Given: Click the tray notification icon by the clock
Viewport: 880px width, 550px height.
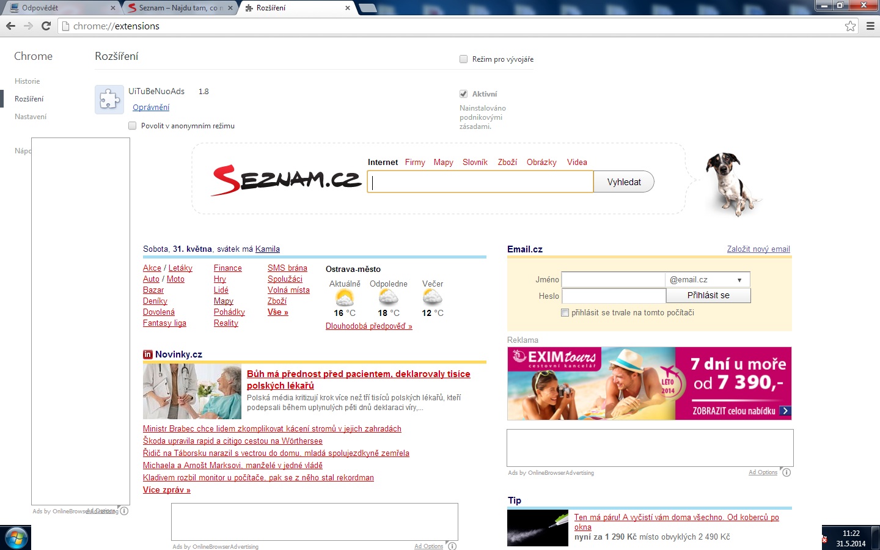Looking at the screenshot, I should [824, 540].
